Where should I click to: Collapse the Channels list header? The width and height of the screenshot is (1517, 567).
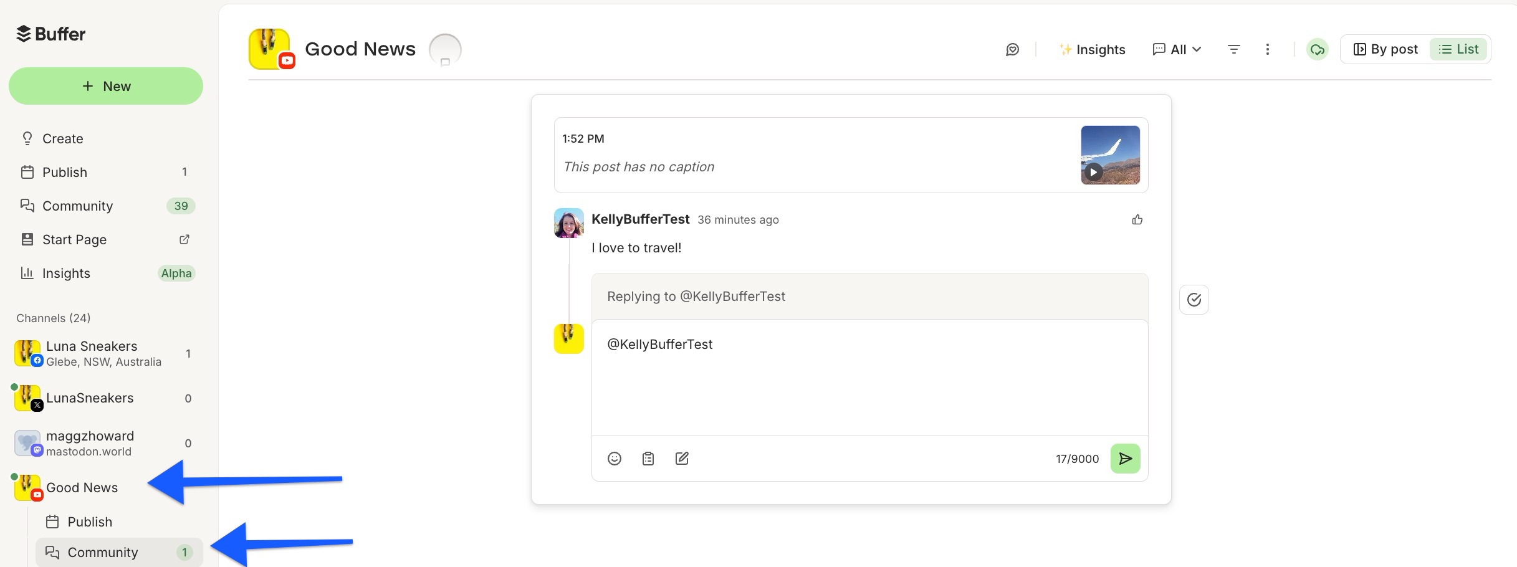(x=53, y=318)
